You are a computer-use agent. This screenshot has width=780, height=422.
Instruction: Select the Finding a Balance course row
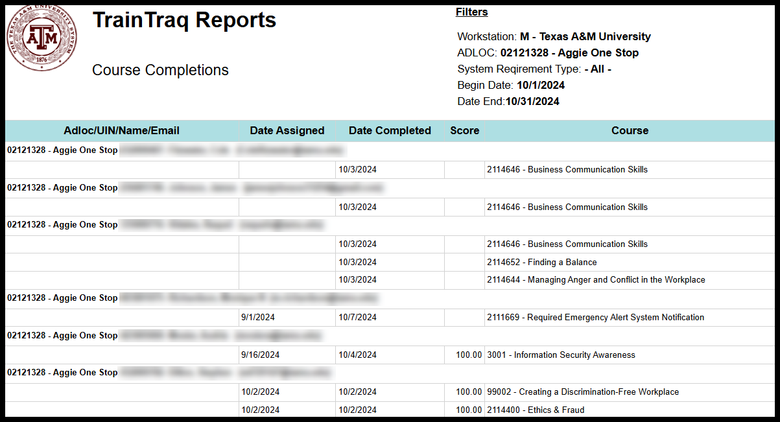[541, 263]
